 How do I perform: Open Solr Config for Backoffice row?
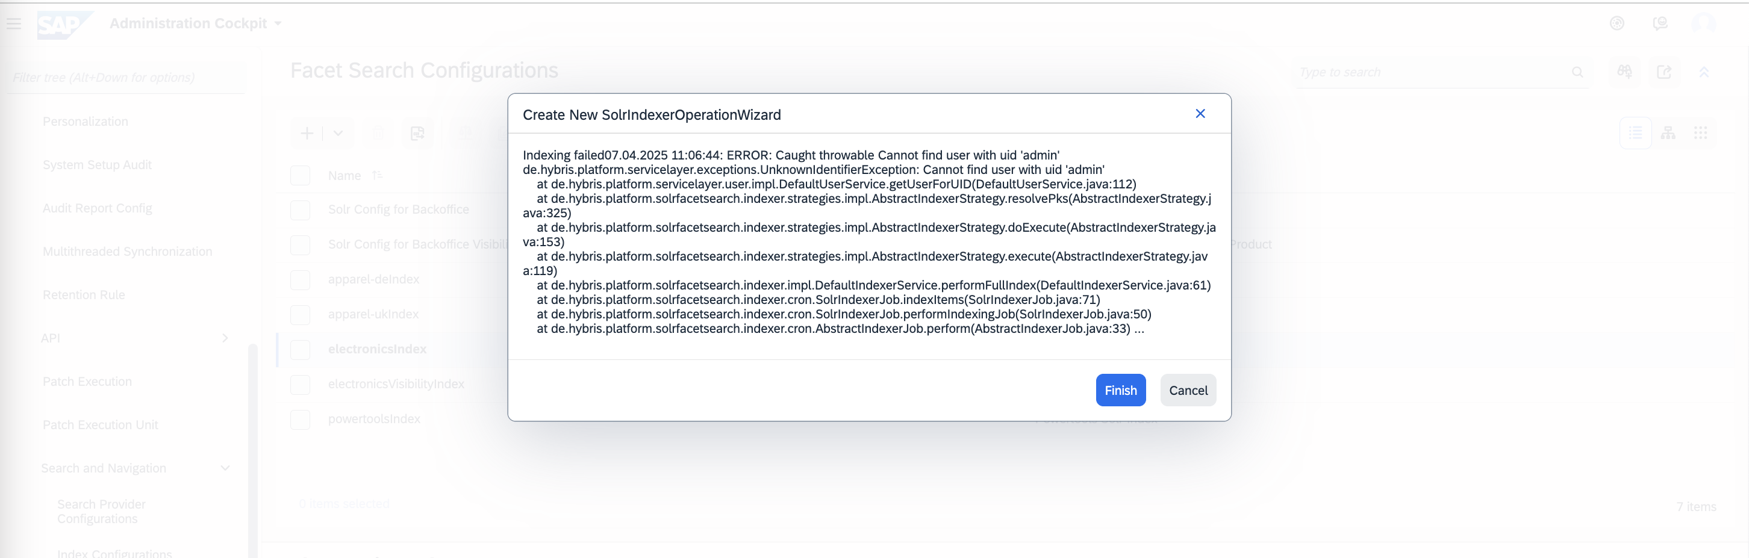(x=398, y=209)
